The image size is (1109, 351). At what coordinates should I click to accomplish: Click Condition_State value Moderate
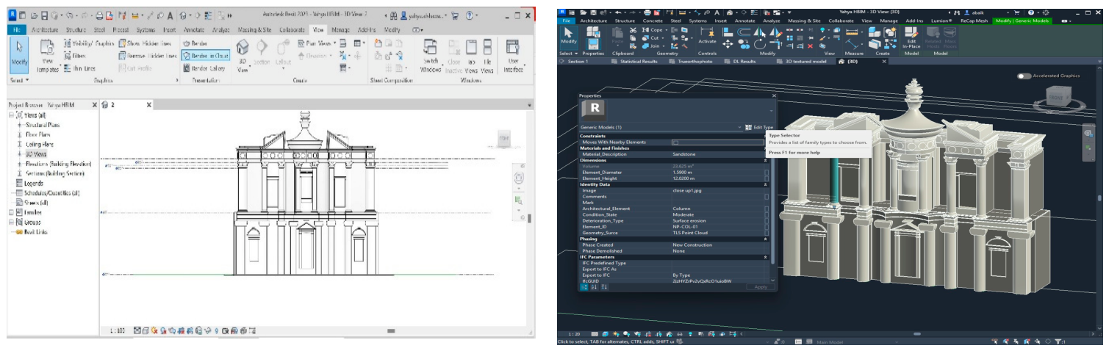pyautogui.click(x=717, y=214)
